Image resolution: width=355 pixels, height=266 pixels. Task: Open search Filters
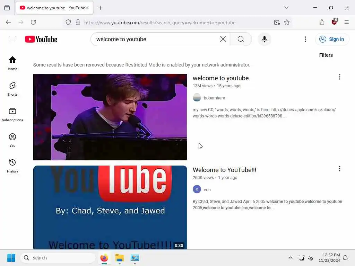[x=326, y=55]
